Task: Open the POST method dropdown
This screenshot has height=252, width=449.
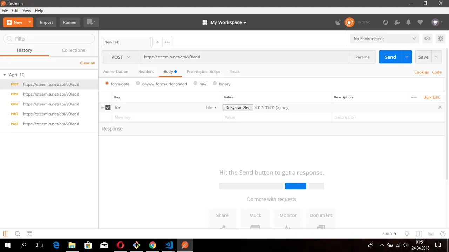Action: [x=121, y=57]
